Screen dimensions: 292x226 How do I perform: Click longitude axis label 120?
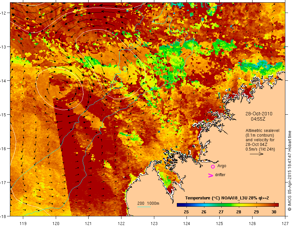point(56,223)
